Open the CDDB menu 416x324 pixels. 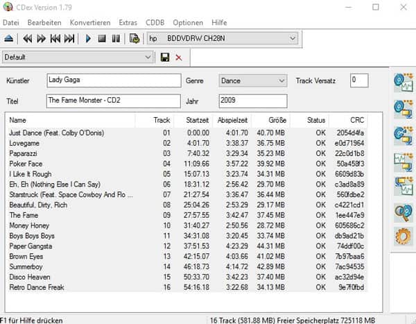(155, 23)
